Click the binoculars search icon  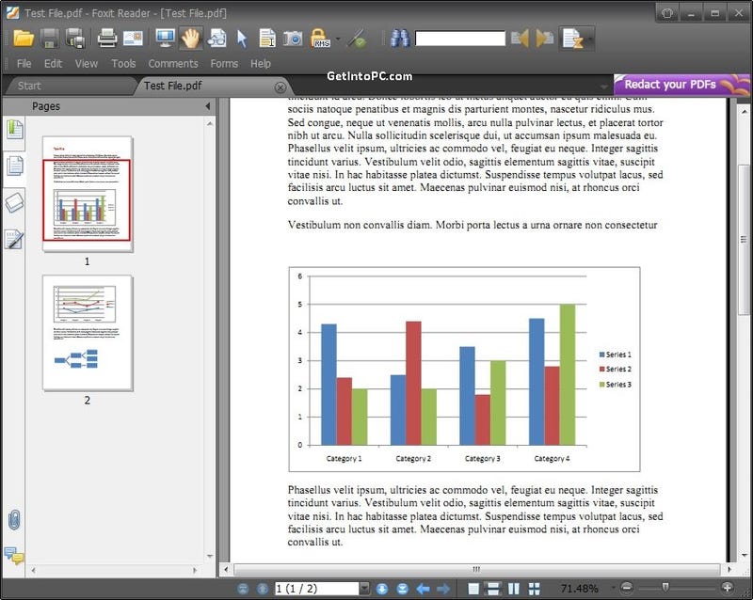(x=399, y=39)
